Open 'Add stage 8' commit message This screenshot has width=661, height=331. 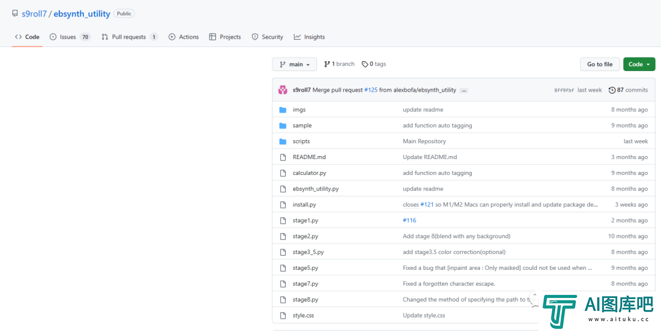457,236
